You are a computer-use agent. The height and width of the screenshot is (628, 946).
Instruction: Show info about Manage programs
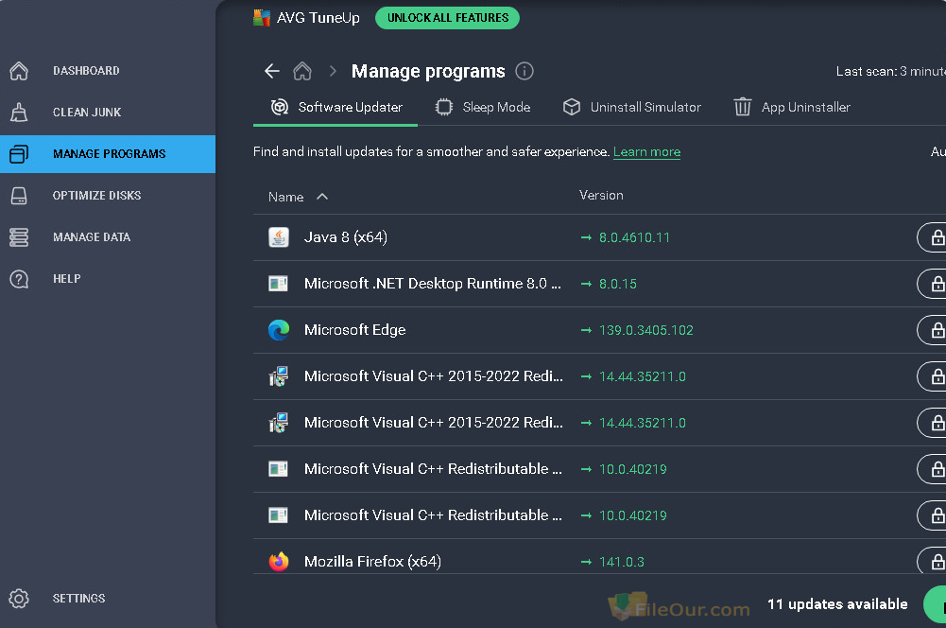[525, 71]
